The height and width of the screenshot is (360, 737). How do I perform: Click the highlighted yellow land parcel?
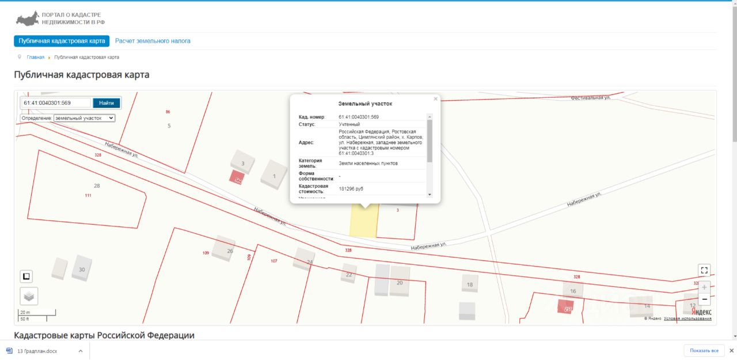pyautogui.click(x=364, y=222)
